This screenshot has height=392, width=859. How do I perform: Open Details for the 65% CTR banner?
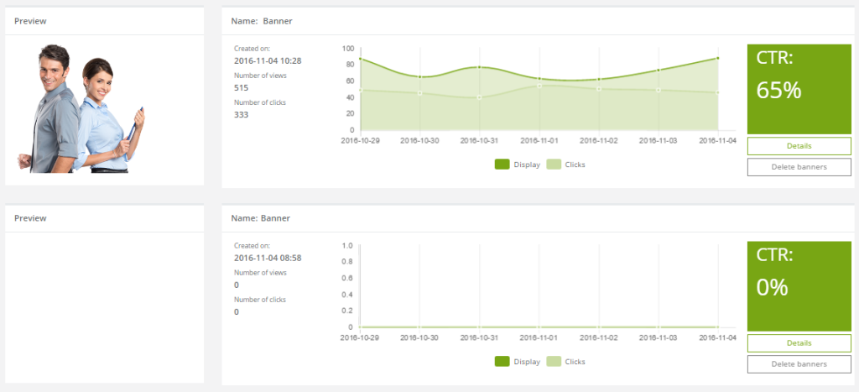pyautogui.click(x=799, y=146)
